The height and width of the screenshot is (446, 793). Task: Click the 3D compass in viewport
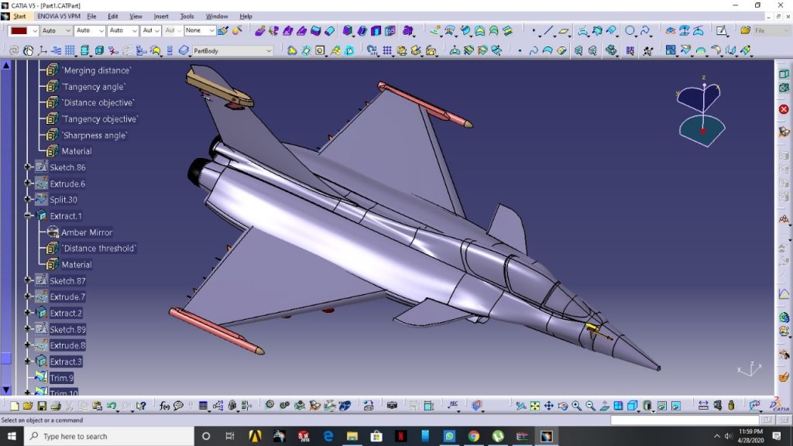pyautogui.click(x=702, y=112)
